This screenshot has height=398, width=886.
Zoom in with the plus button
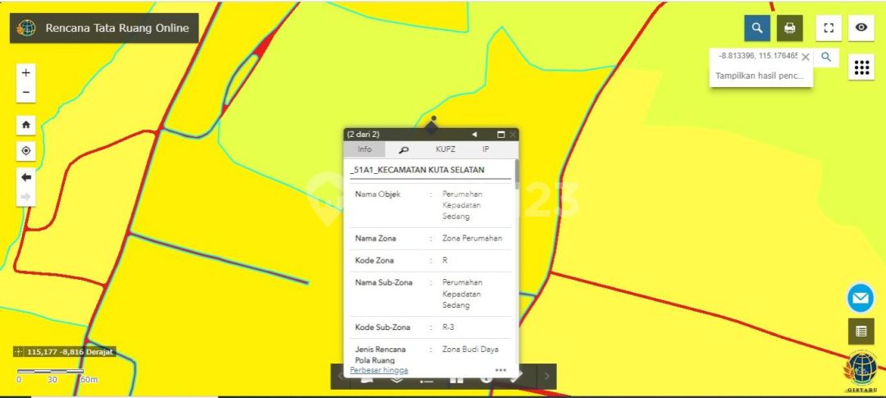point(26,73)
